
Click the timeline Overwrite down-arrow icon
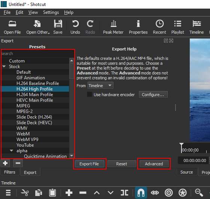(x=111, y=193)
